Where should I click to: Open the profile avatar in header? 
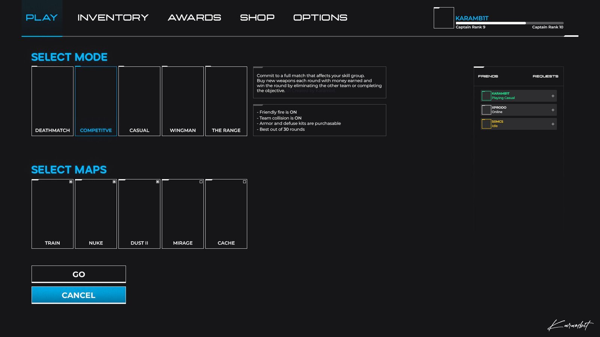[x=444, y=18]
